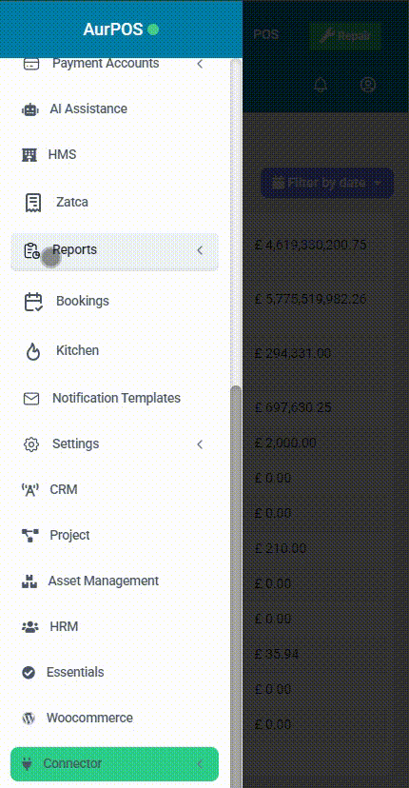Click the HMS building icon

(29, 155)
